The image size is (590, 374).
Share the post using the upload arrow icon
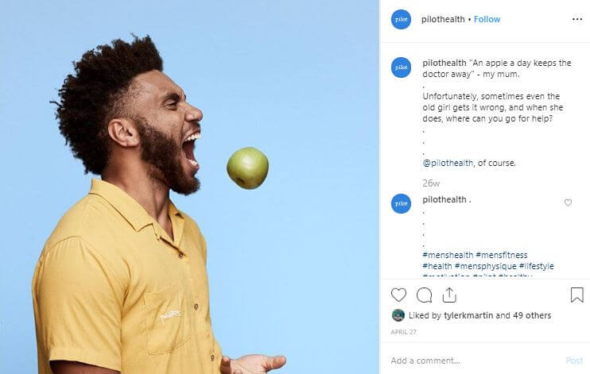click(x=449, y=295)
